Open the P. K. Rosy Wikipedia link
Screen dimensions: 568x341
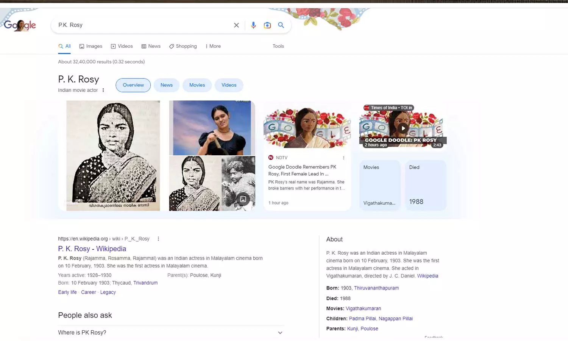[x=92, y=249]
